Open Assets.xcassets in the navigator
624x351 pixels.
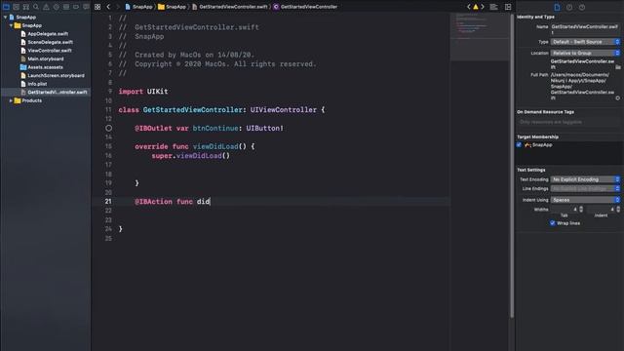coord(42,67)
